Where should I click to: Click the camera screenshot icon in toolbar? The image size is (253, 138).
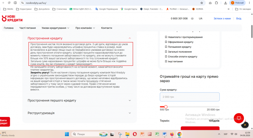click(210, 3)
